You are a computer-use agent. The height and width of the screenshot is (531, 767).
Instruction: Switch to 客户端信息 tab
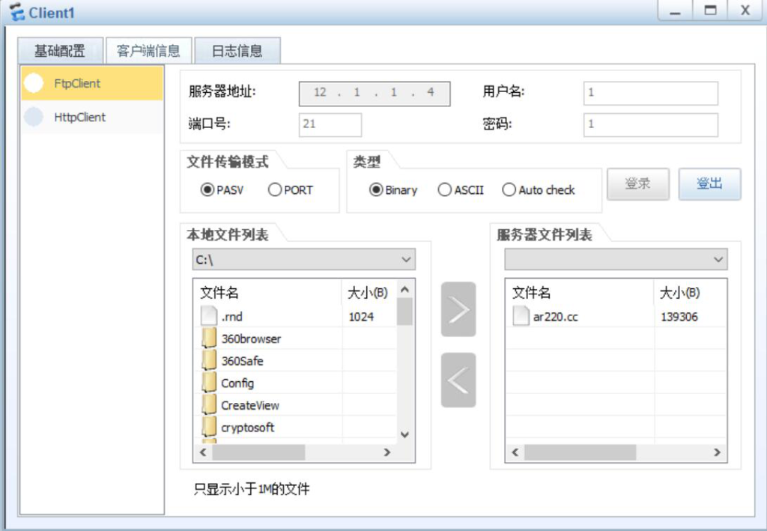pos(149,51)
